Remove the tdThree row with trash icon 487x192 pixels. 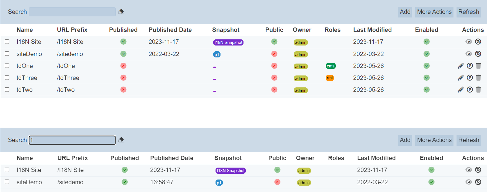[x=478, y=78]
